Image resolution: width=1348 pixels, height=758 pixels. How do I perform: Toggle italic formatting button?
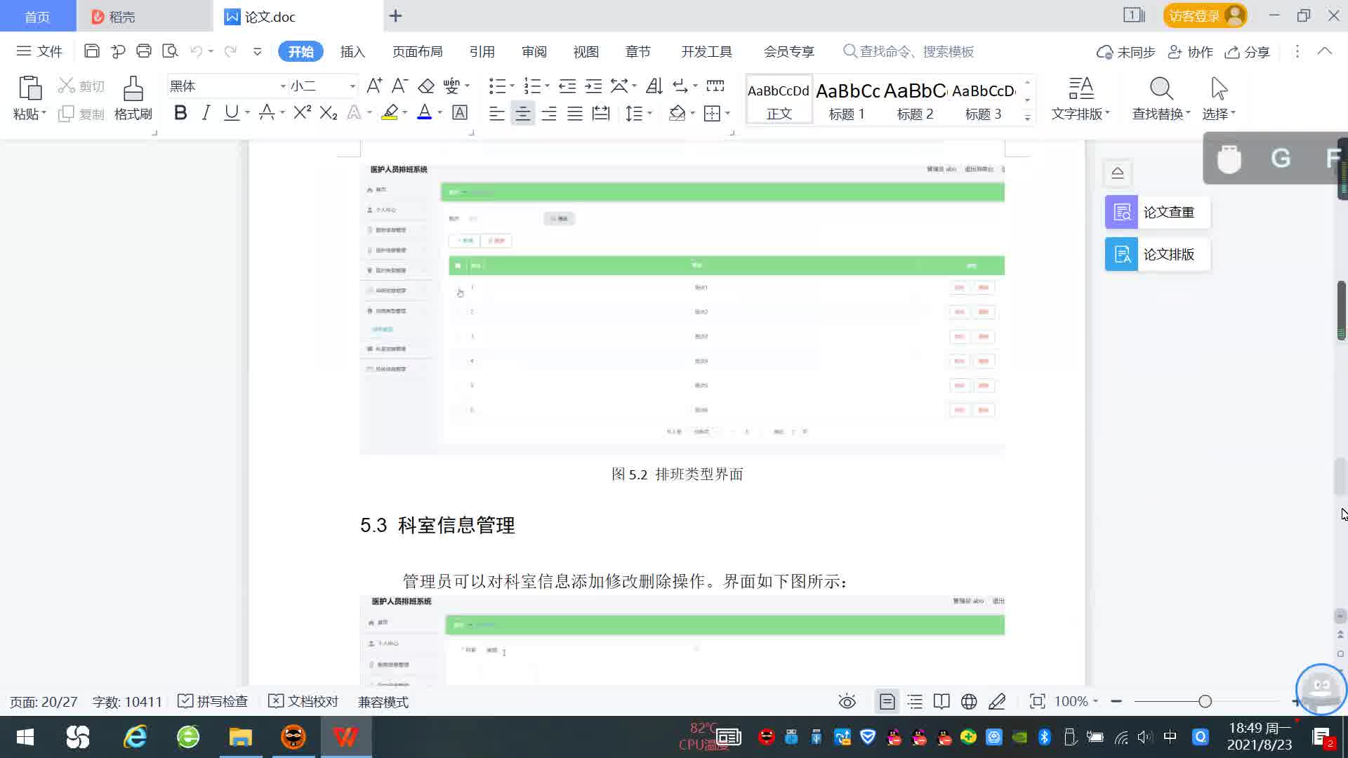pyautogui.click(x=206, y=113)
